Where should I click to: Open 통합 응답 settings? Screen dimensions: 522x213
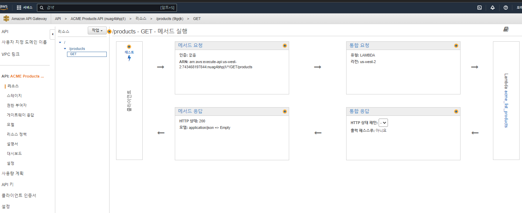[359, 111]
